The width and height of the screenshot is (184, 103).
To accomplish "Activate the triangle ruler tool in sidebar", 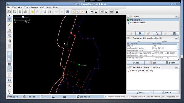I will click(9, 30).
